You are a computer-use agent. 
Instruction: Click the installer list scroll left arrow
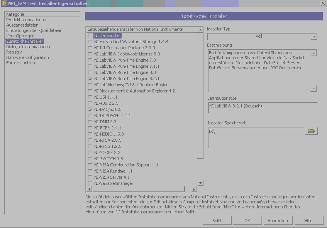[89, 189]
